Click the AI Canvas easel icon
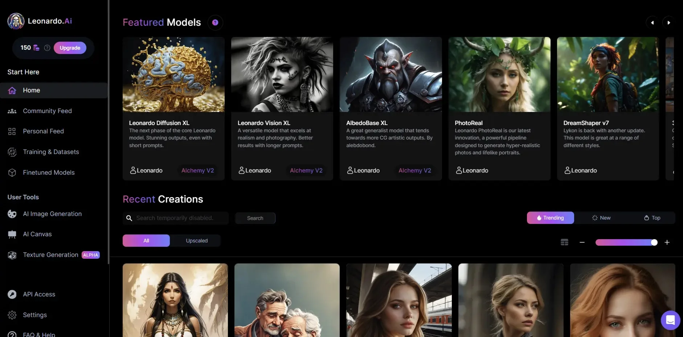This screenshot has width=683, height=337. (x=12, y=234)
